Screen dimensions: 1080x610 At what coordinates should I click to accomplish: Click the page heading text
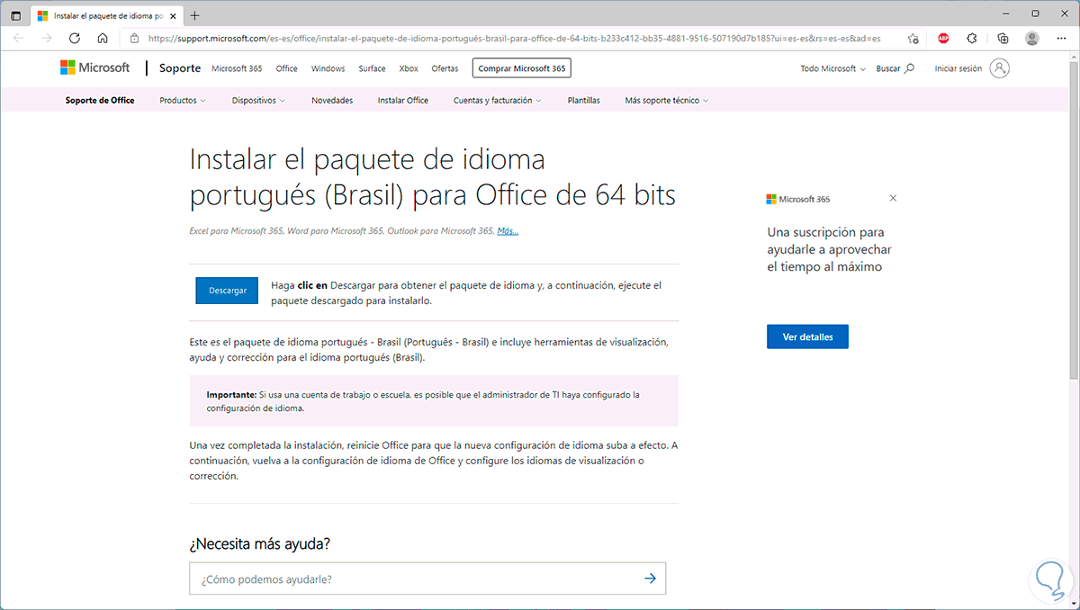[x=433, y=177]
